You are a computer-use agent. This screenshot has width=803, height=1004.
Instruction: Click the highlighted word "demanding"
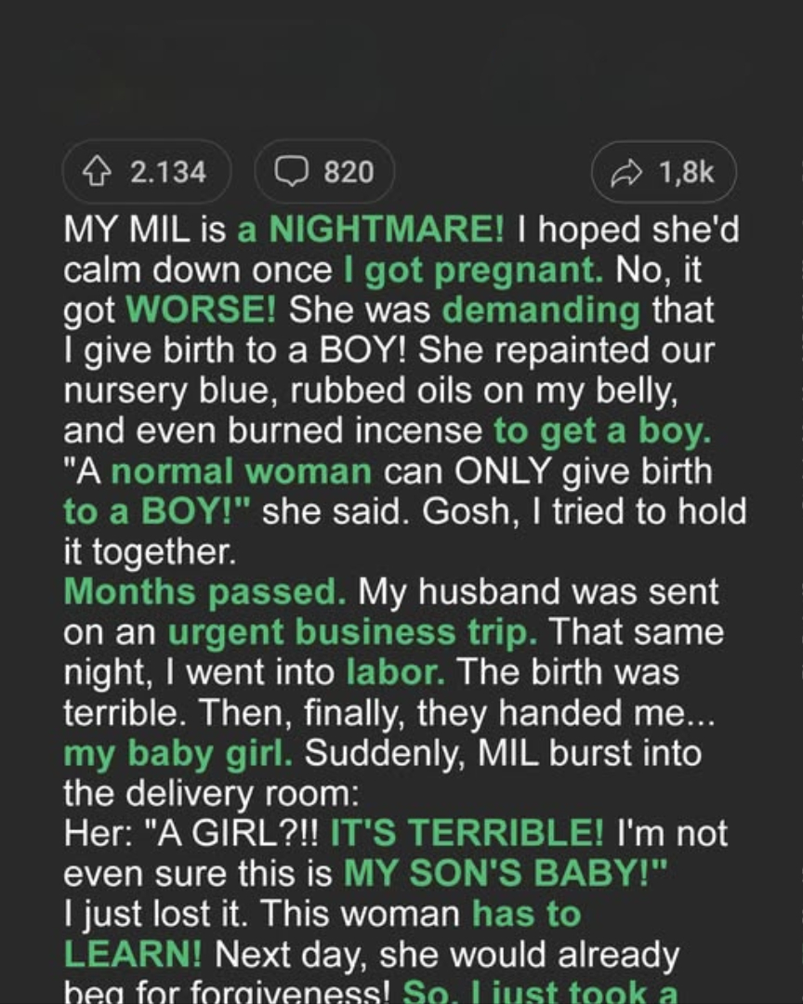[541, 310]
